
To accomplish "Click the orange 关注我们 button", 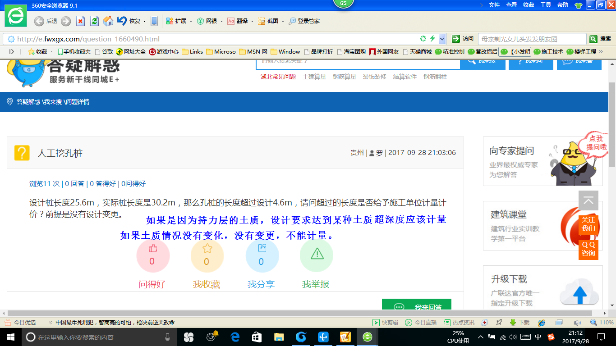I will [x=588, y=224].
